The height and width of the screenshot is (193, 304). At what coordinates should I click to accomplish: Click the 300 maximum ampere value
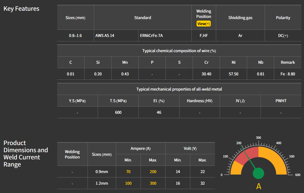click(x=153, y=183)
